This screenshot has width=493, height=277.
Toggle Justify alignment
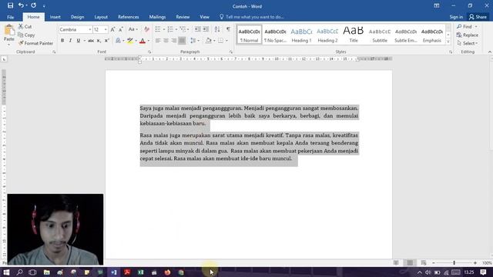182,41
